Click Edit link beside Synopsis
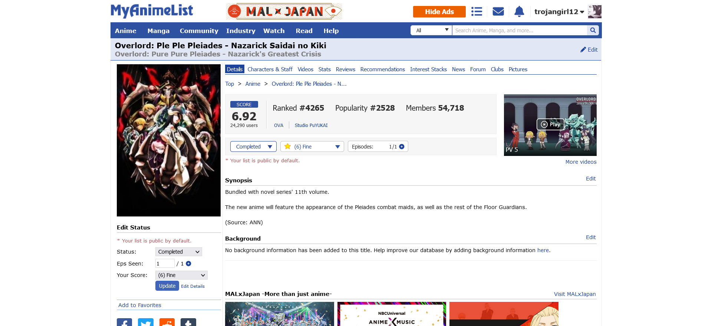Viewport: 712px width, 326px height. [x=591, y=179]
